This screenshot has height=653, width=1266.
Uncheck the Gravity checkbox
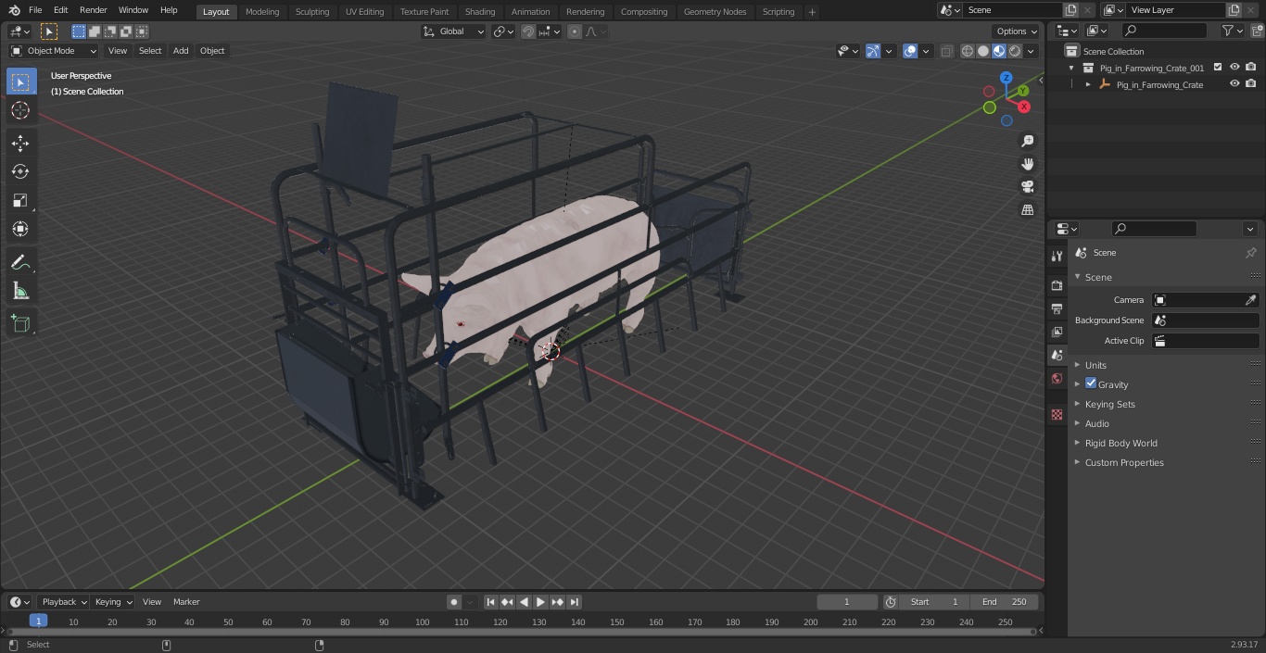1091,383
